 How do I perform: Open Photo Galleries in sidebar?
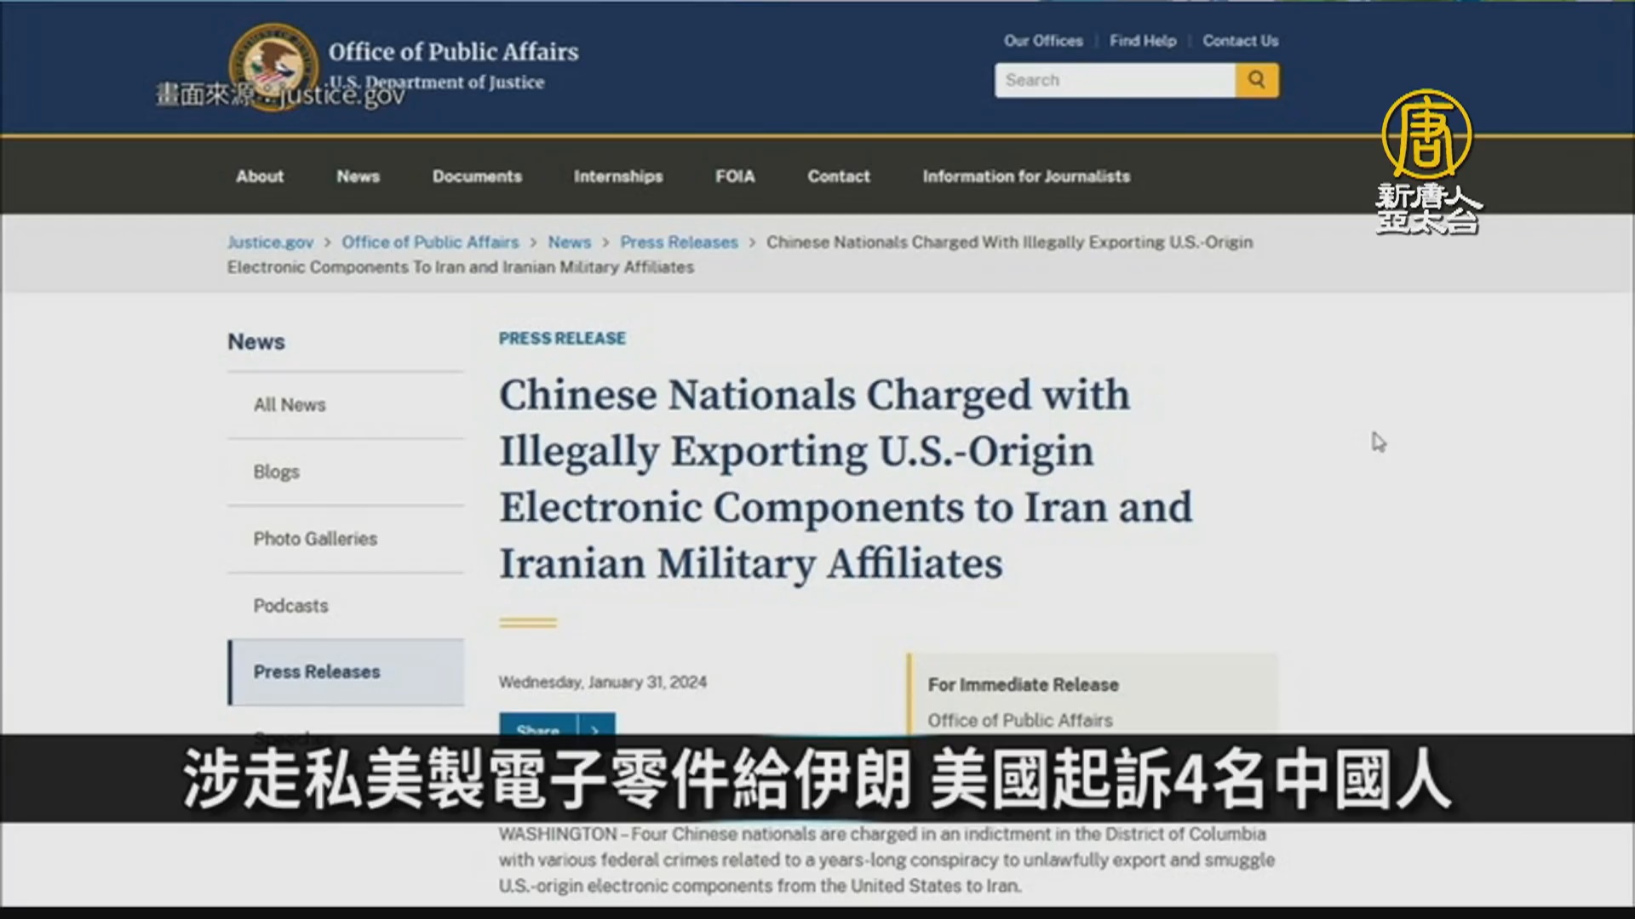click(x=315, y=539)
